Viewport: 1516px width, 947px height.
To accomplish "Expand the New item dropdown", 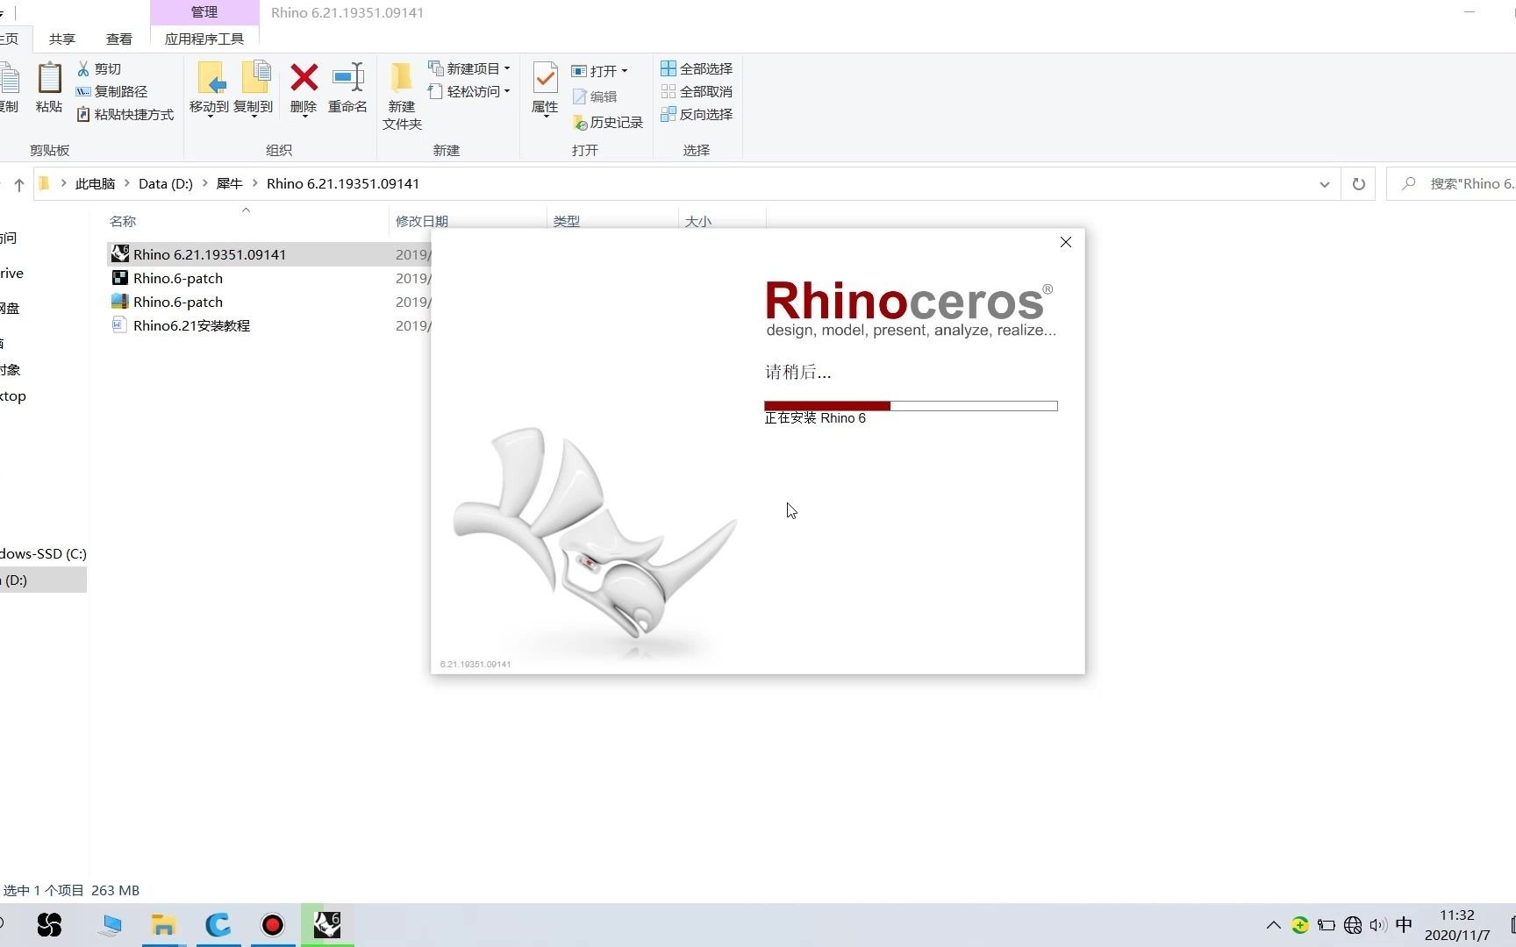I will (x=507, y=68).
